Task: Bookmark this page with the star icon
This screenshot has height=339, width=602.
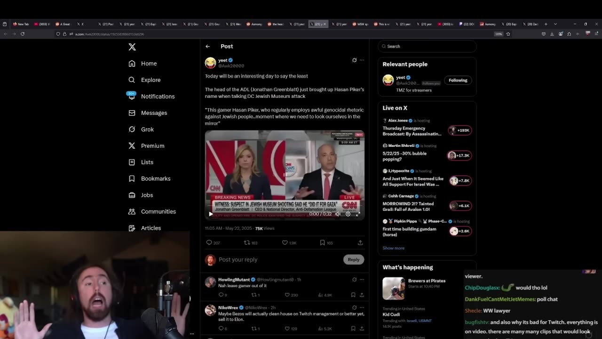Action: click(x=508, y=34)
